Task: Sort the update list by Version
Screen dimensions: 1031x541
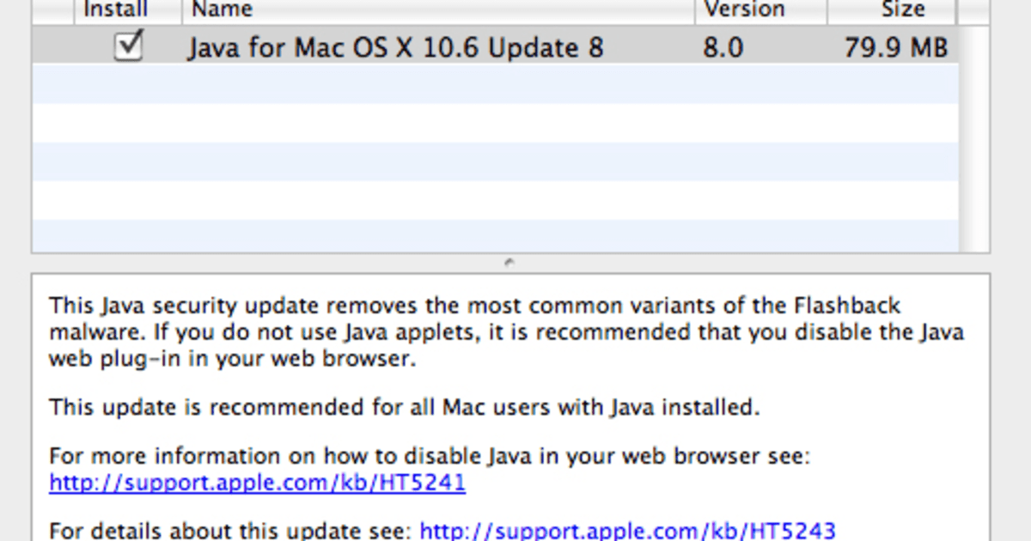Action: pos(744,9)
